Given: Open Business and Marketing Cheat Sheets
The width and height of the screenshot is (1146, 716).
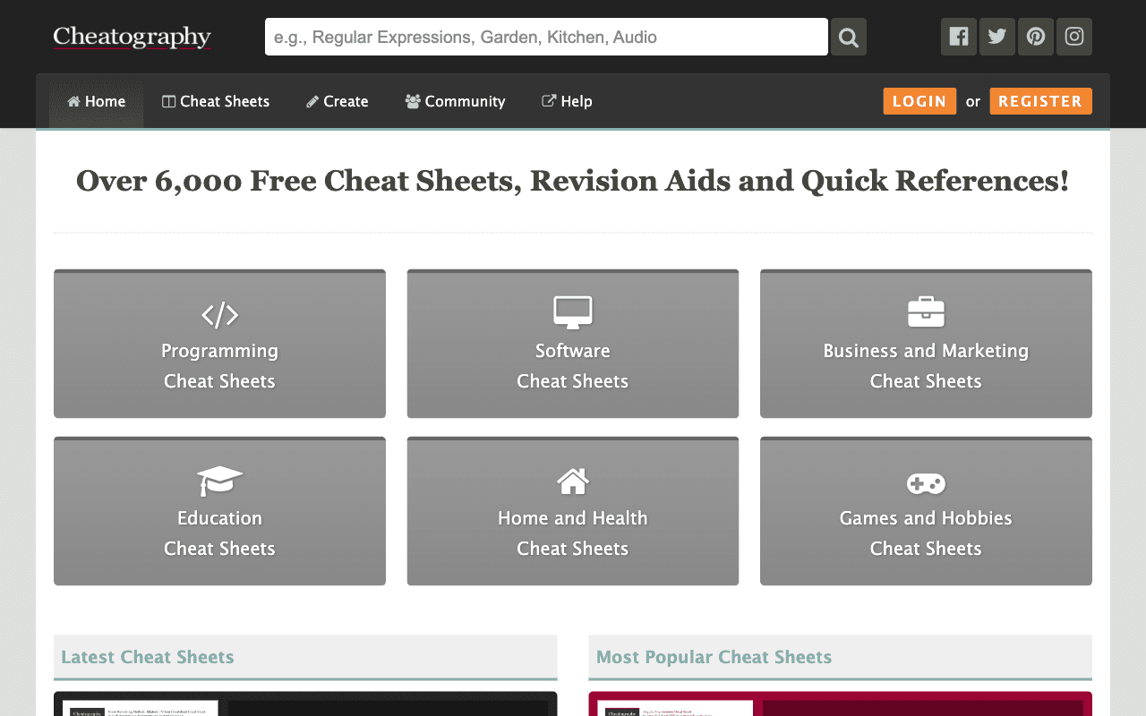Looking at the screenshot, I should coord(926,344).
